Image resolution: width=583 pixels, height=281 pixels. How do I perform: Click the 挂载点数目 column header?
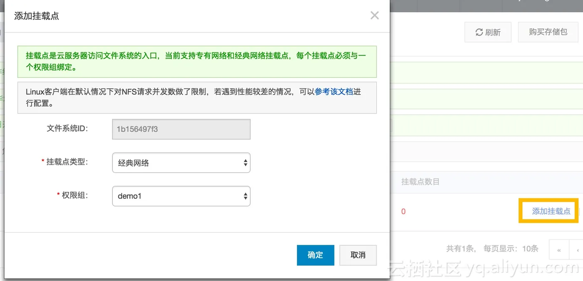[x=420, y=182]
